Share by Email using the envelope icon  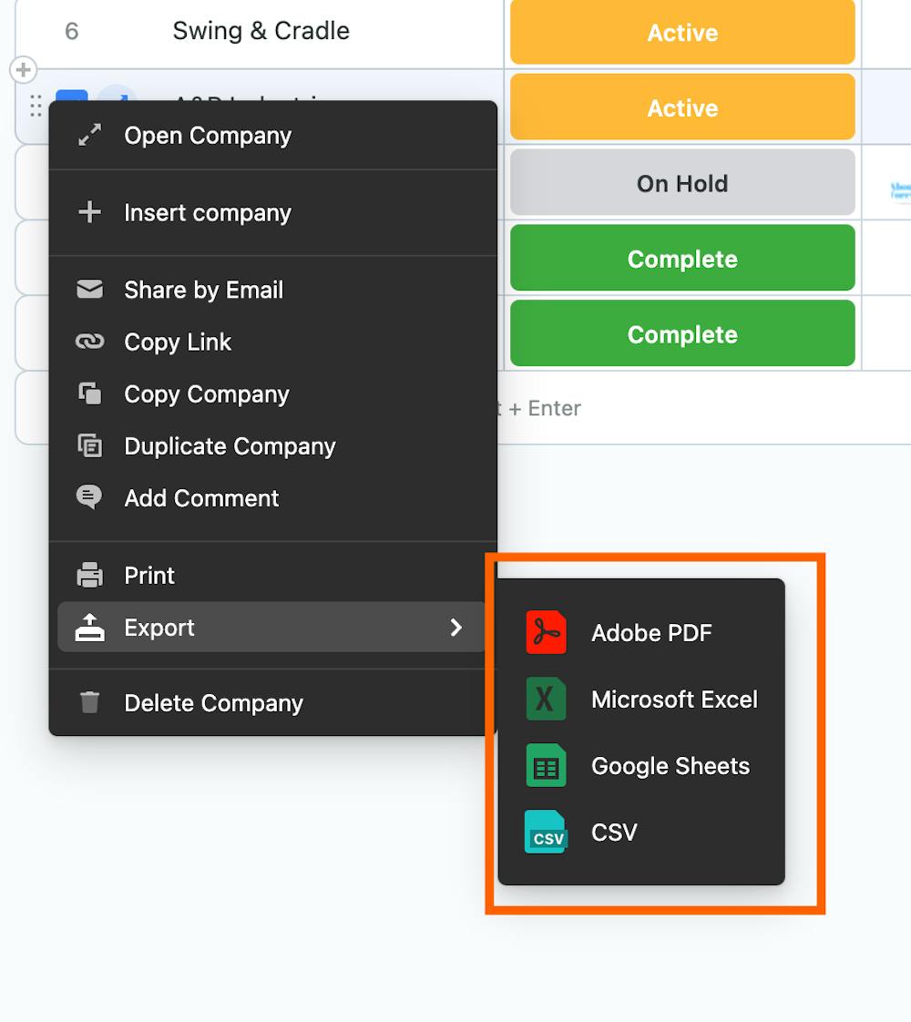89,290
